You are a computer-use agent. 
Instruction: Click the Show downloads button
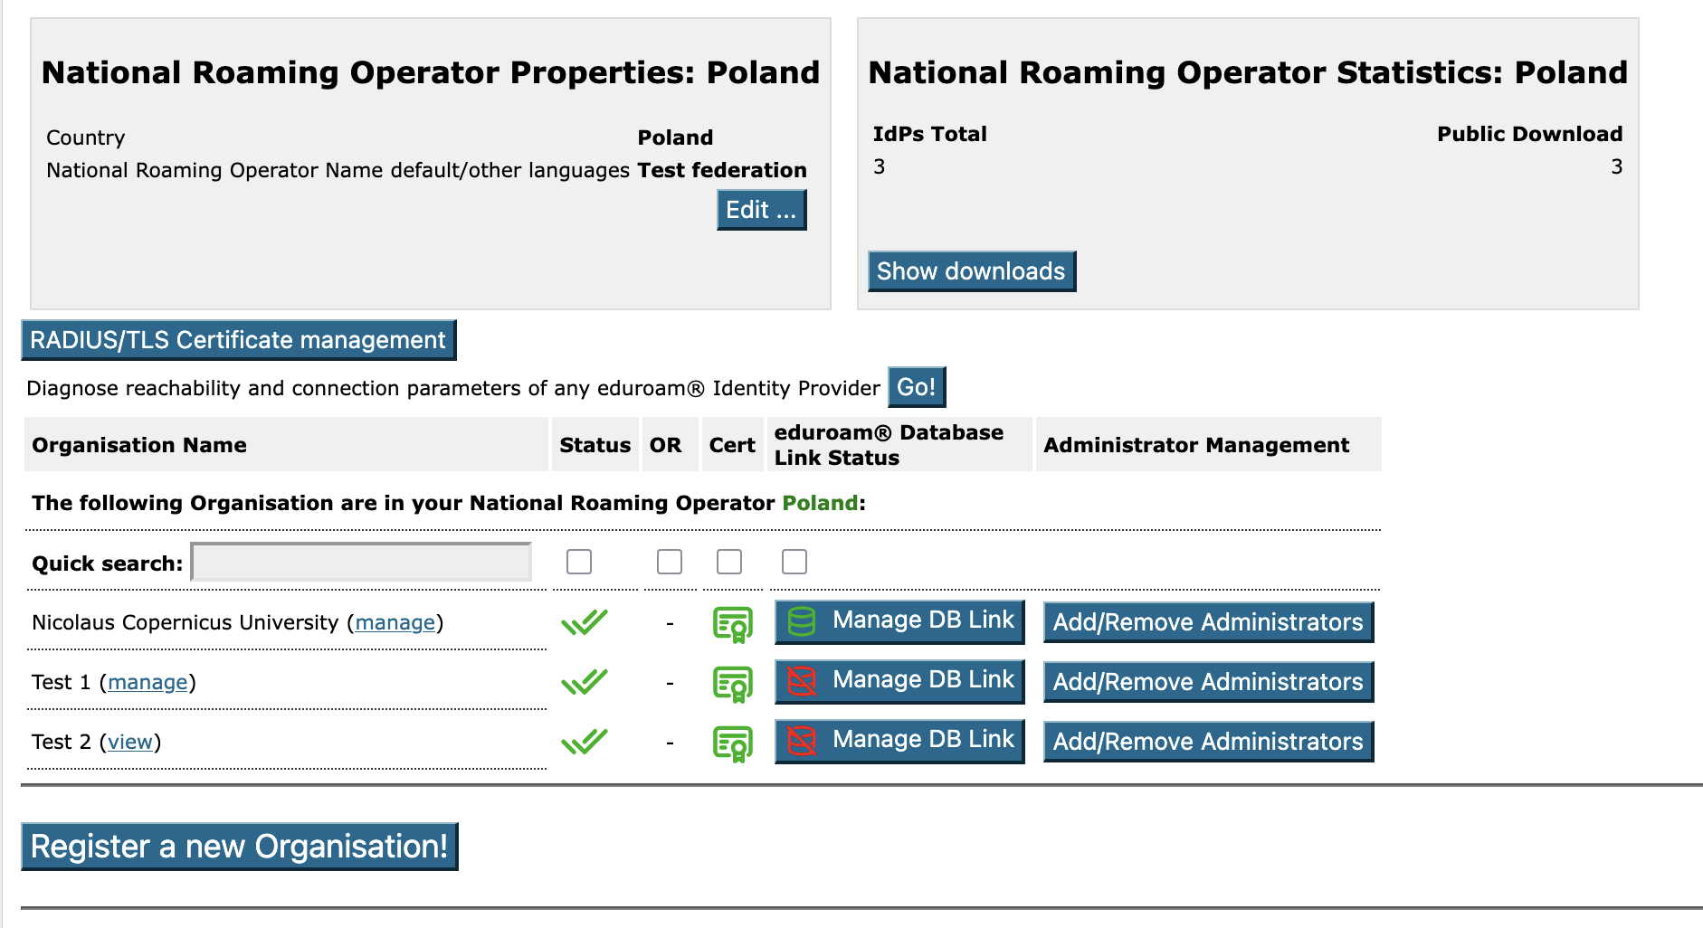(x=971, y=271)
